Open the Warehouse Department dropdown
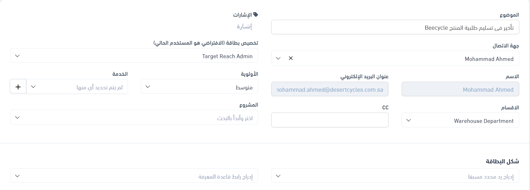 coord(460,120)
